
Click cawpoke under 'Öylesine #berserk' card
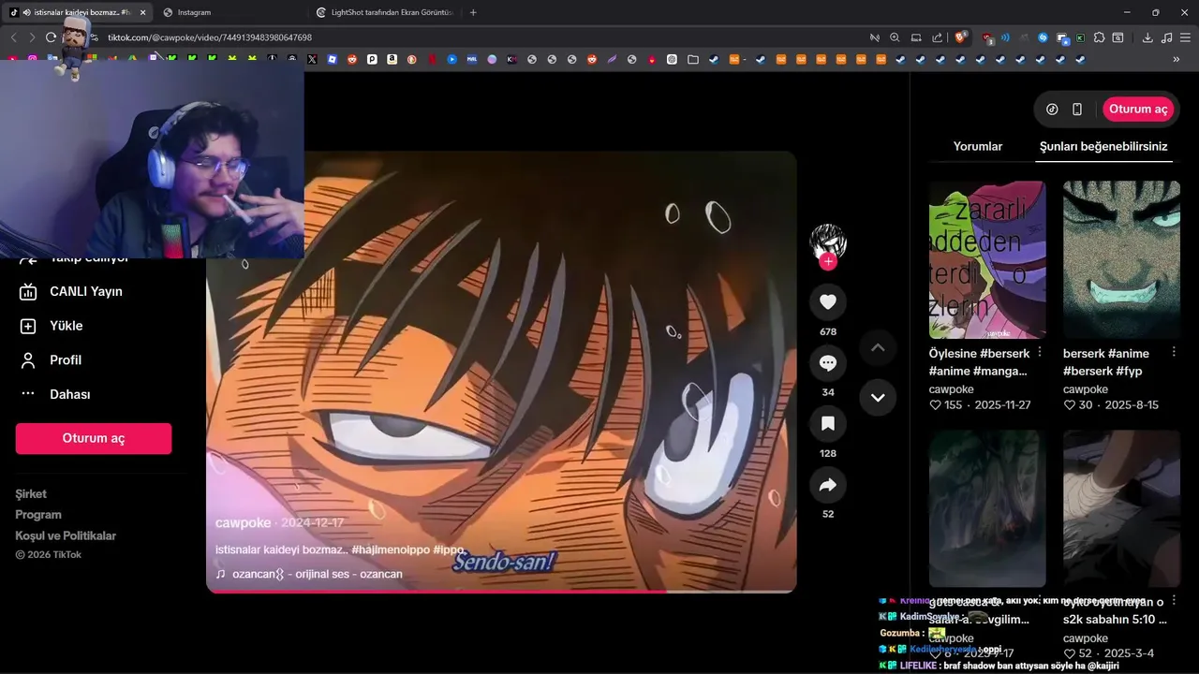pyautogui.click(x=952, y=388)
